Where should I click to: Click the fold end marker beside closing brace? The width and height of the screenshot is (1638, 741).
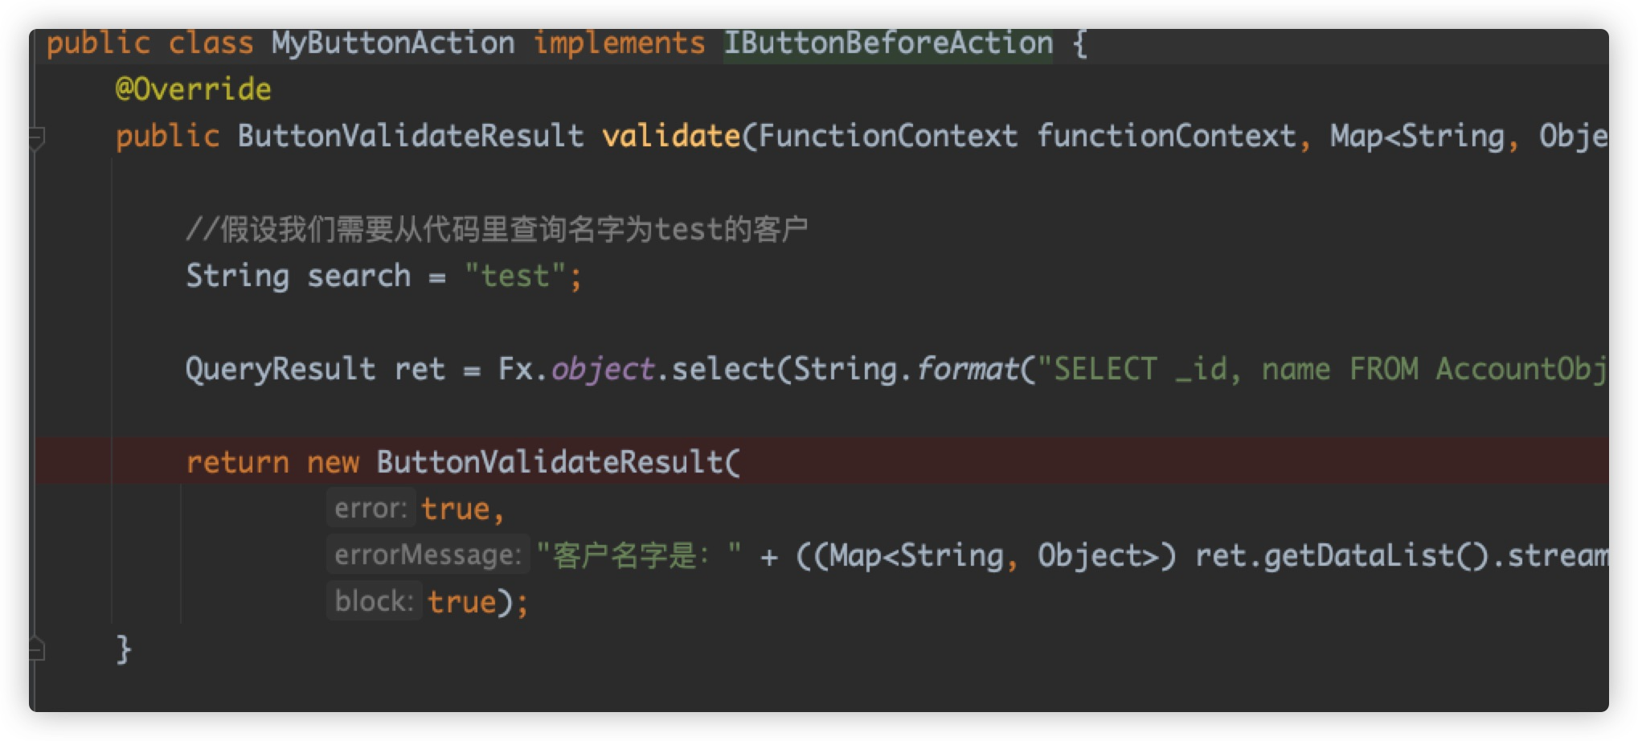(x=37, y=648)
